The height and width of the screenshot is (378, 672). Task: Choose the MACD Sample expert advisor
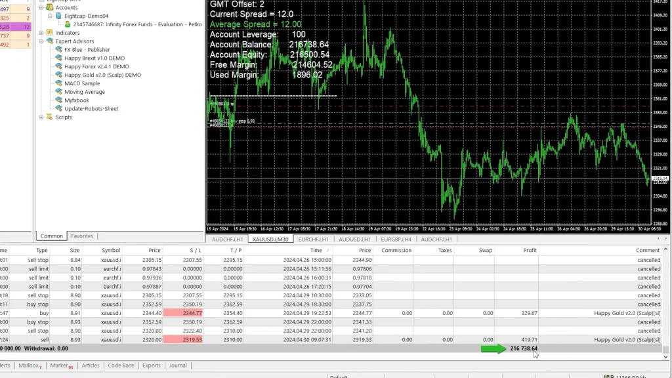pyautogui.click(x=82, y=83)
